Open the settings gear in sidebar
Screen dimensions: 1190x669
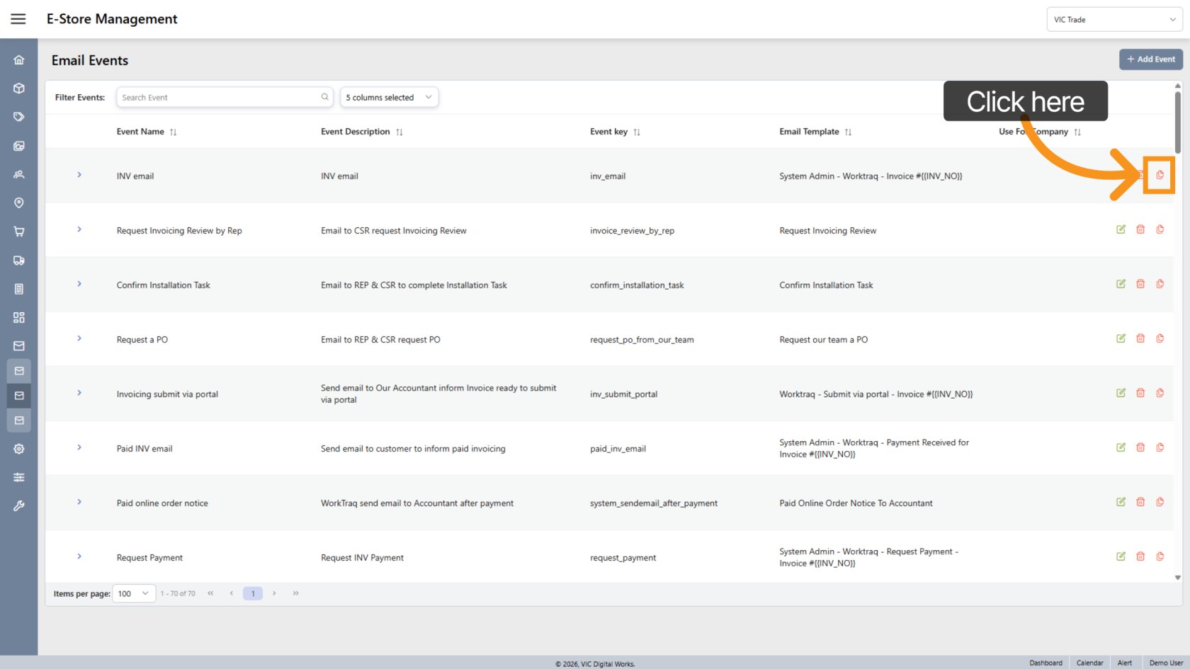tap(19, 449)
